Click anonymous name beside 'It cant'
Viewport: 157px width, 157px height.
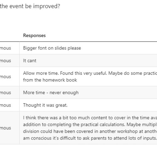click(5, 61)
